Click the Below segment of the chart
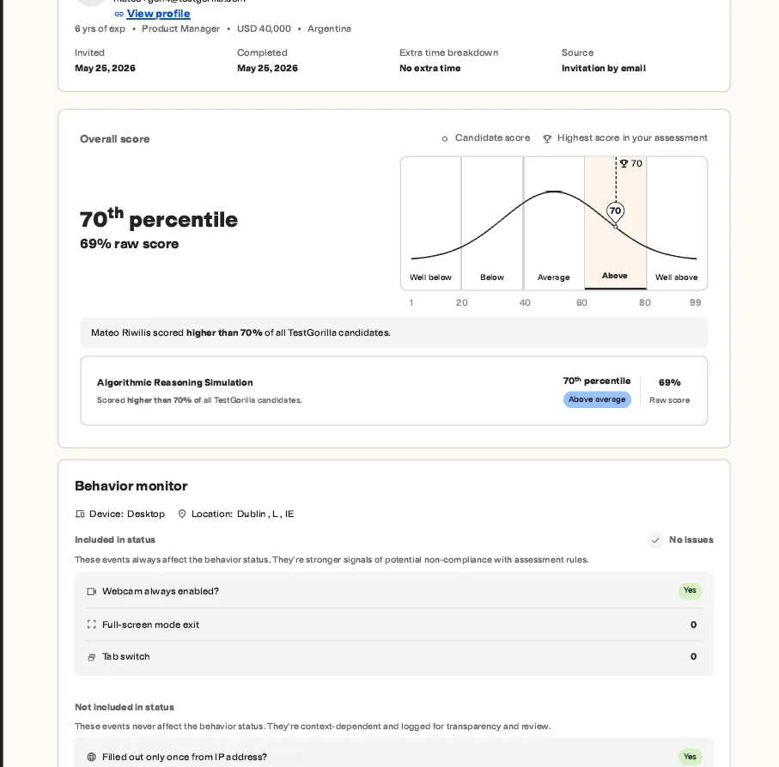The width and height of the screenshot is (779, 767). click(492, 223)
